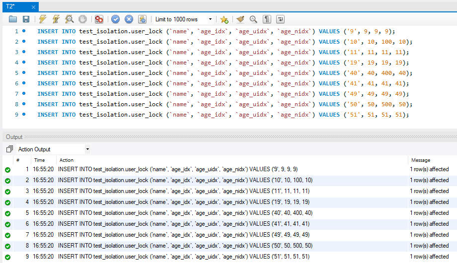Viewport: 457px width, 263px height.
Task: Save query as favorite snippet
Action: coord(224,19)
